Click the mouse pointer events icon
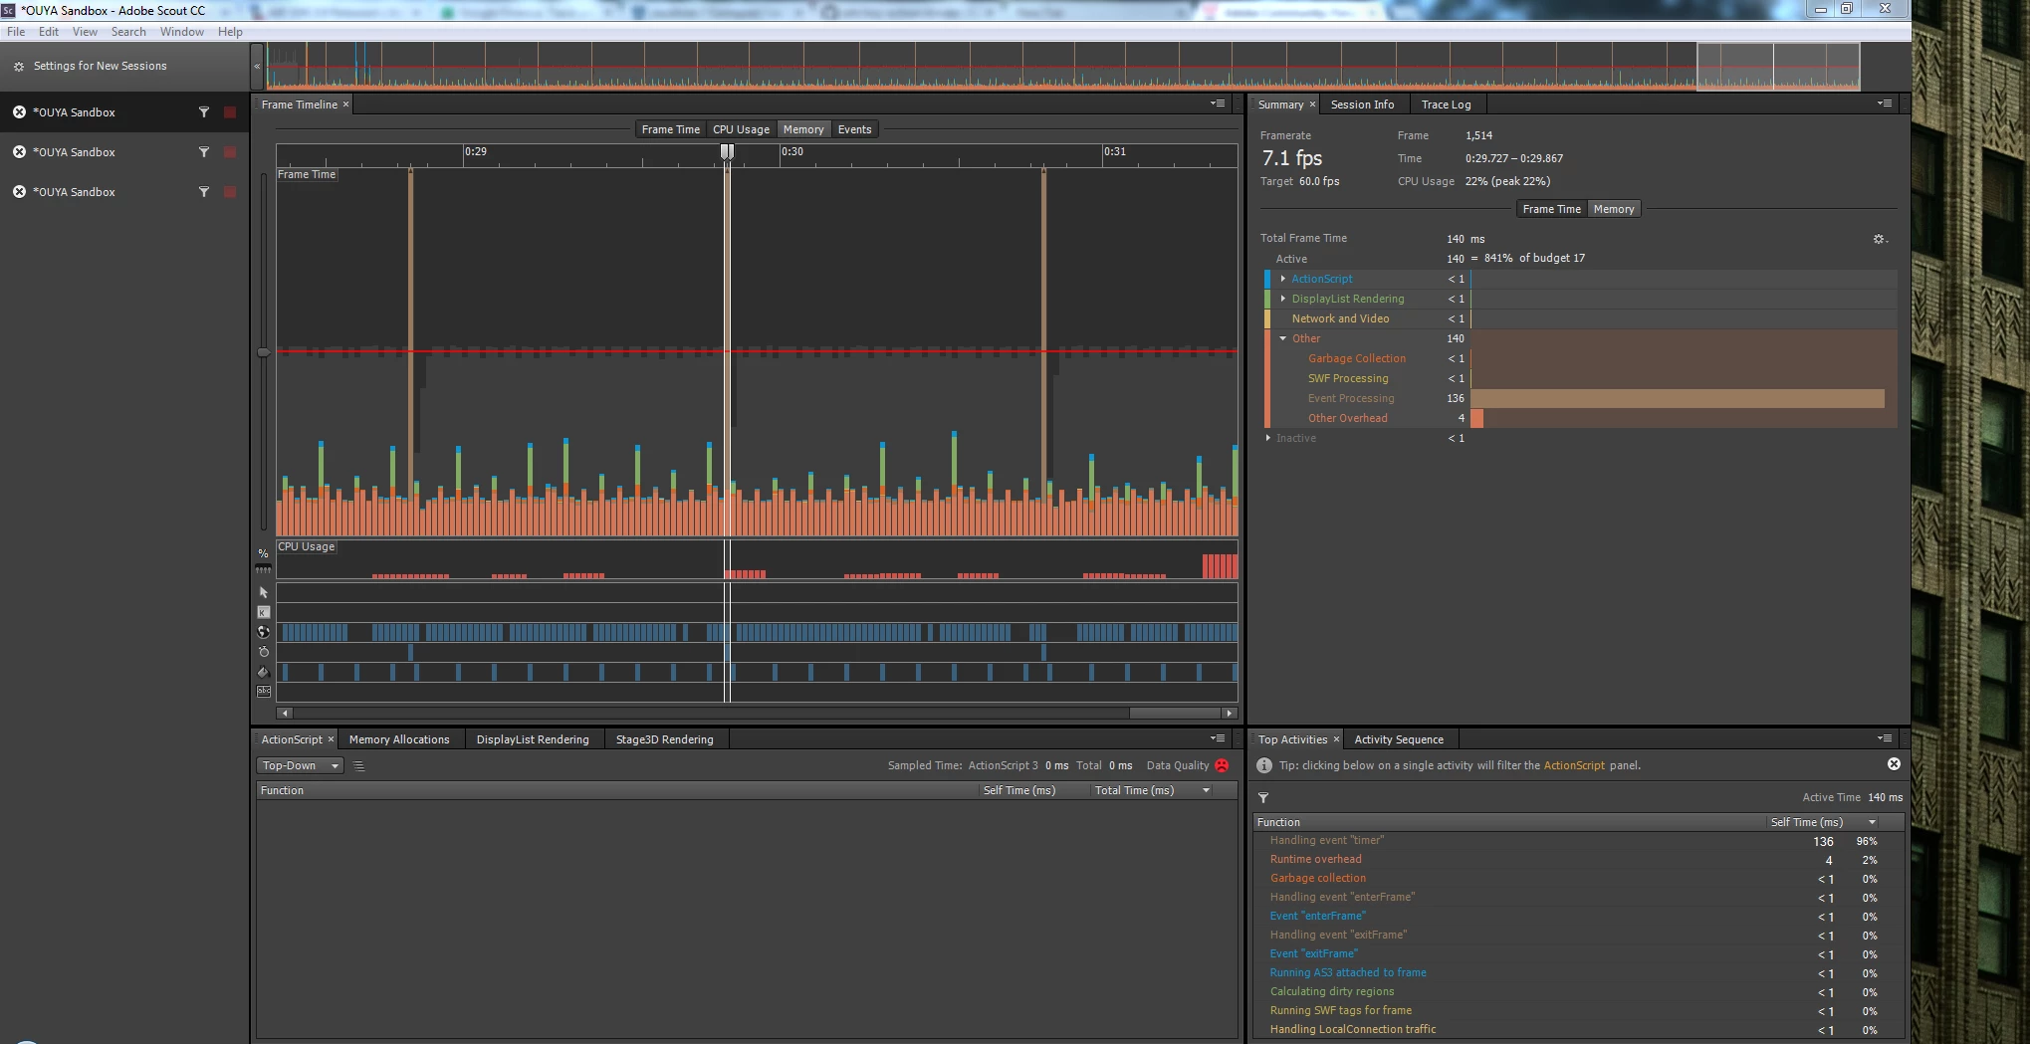The height and width of the screenshot is (1044, 2030). click(x=264, y=592)
